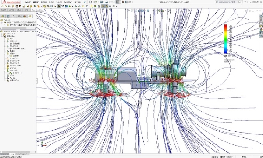Open the Appearances color wheel in task pane
Image resolution: width=263 pixels, height=158 pixels.
point(261,29)
